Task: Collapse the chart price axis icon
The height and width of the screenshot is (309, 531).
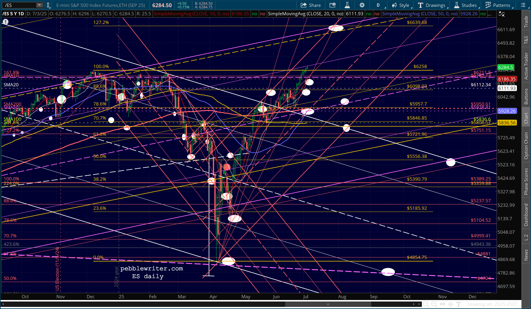Action: 501,14
